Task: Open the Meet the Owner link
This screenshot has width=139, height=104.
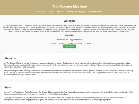Action: coord(95,12)
